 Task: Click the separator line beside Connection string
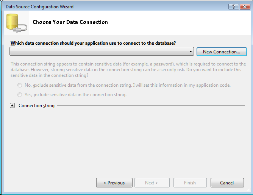point(151,106)
